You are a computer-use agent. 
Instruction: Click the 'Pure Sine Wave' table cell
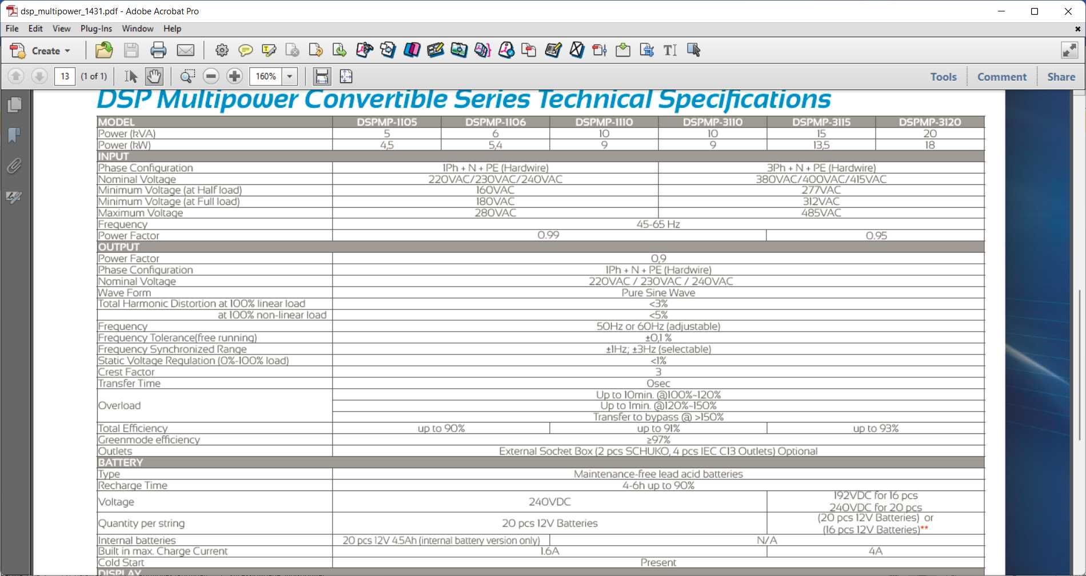click(x=658, y=293)
